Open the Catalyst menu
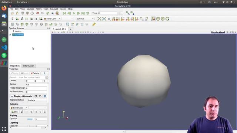 click(x=54, y=9)
